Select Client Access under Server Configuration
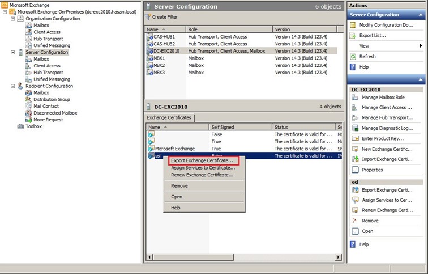 coord(47,66)
